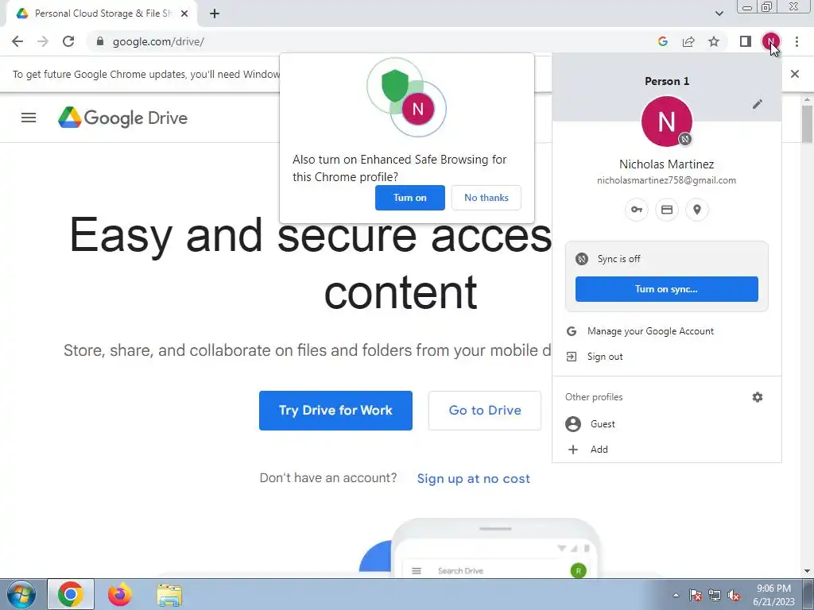Click Try Drive for Work

click(336, 411)
